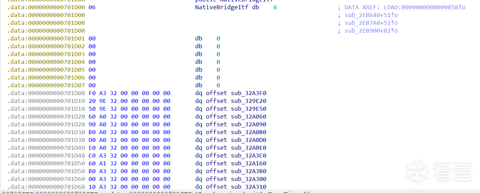Select offset sub_32A090
The image size is (480, 193).
point(236,124)
